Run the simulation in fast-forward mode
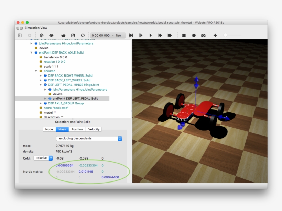This screenshot has width=282, height=211. pyautogui.click(x=160, y=35)
